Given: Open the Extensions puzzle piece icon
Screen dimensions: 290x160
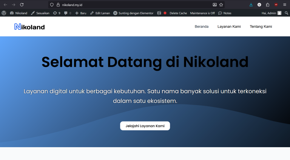Looking at the screenshot, I should pos(268,5).
